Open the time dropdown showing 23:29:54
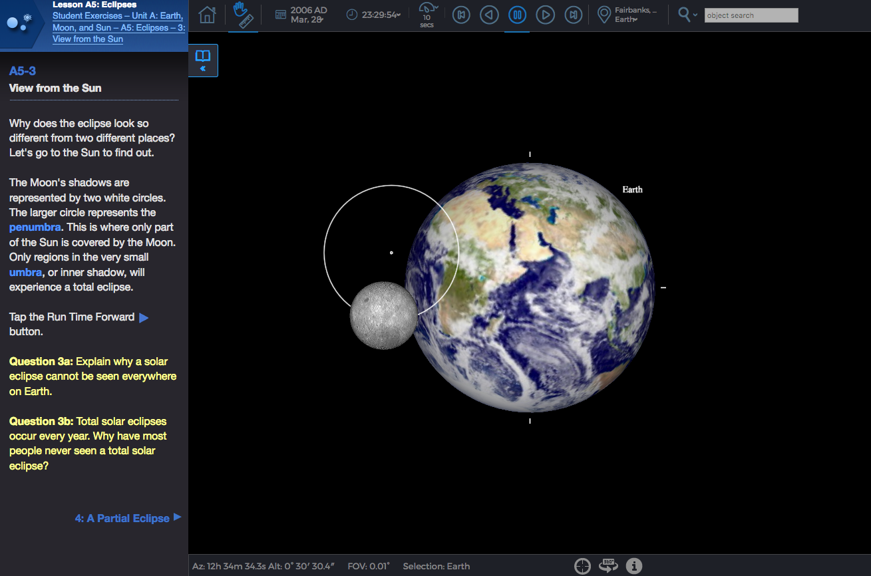The height and width of the screenshot is (576, 871). [373, 15]
